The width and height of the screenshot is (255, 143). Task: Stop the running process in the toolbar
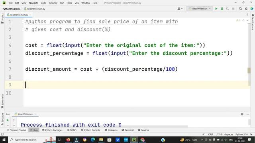tap(233, 9)
